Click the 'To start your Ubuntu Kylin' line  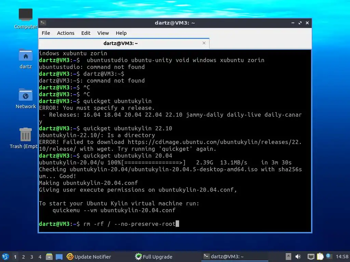119,203
